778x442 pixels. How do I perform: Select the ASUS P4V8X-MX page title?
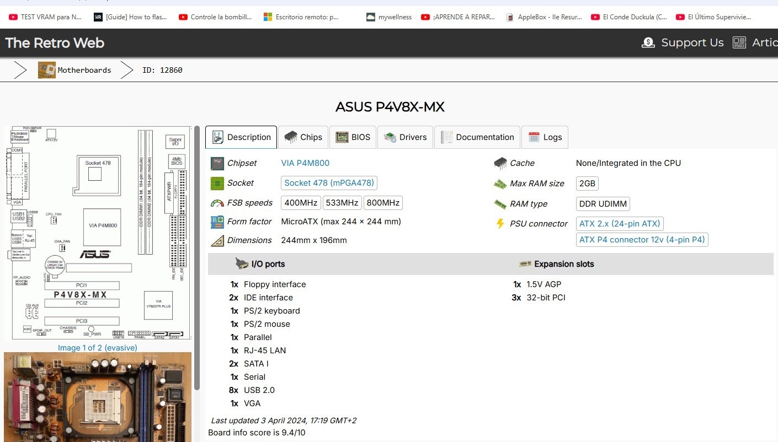[x=390, y=107]
